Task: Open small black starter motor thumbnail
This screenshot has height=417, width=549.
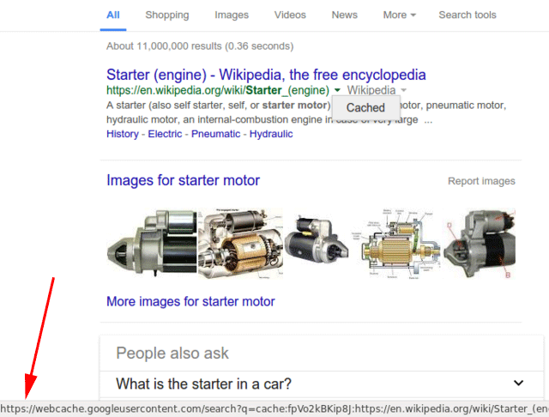Action: point(317,239)
